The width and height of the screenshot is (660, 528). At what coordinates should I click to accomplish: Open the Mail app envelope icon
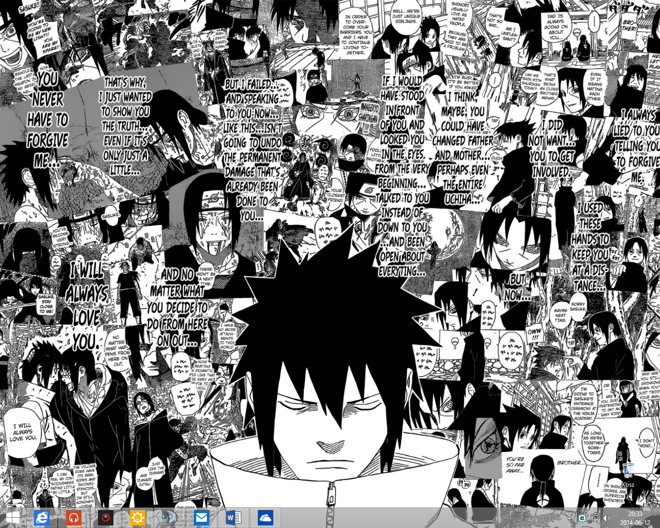tap(202, 518)
